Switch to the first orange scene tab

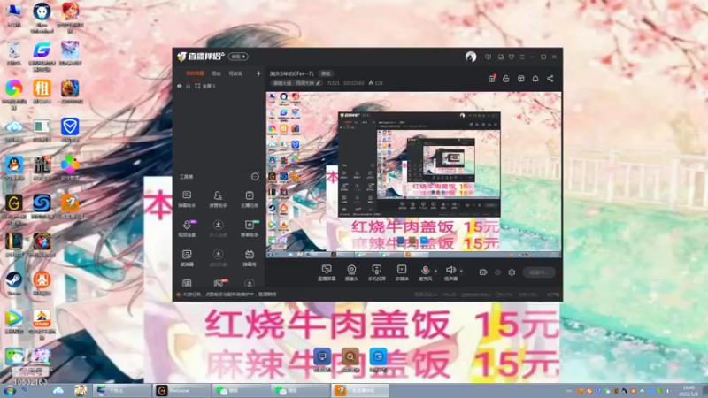pos(195,73)
